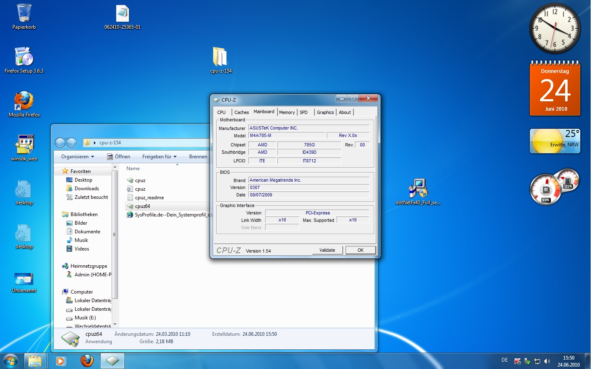Image resolution: width=591 pixels, height=369 pixels.
Task: Click the CPU meter gadget
Action: [x=554, y=186]
